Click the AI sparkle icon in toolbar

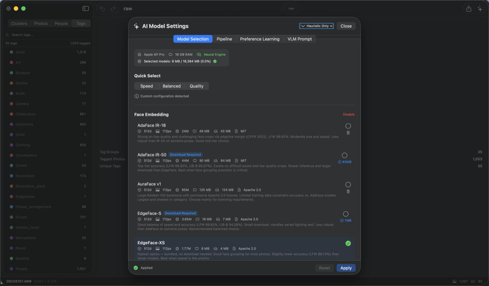pos(480,9)
